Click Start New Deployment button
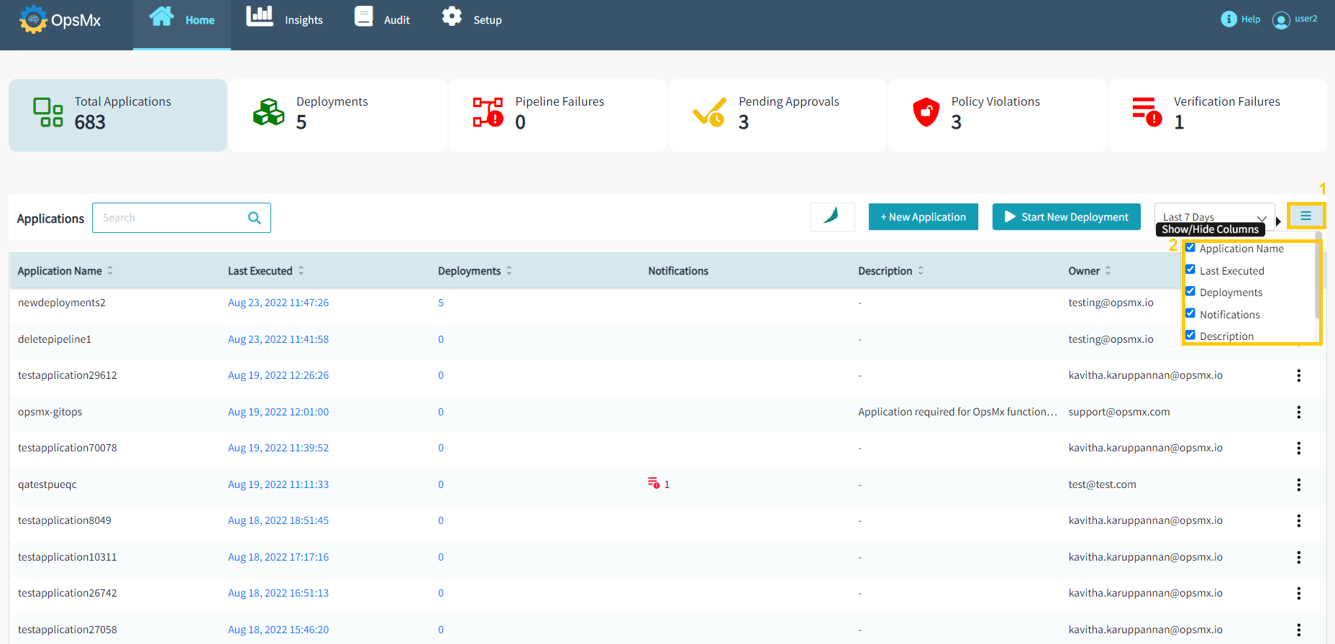The image size is (1335, 644). [1066, 216]
